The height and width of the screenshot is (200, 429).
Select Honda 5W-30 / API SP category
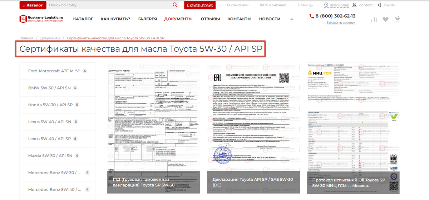[58, 105]
